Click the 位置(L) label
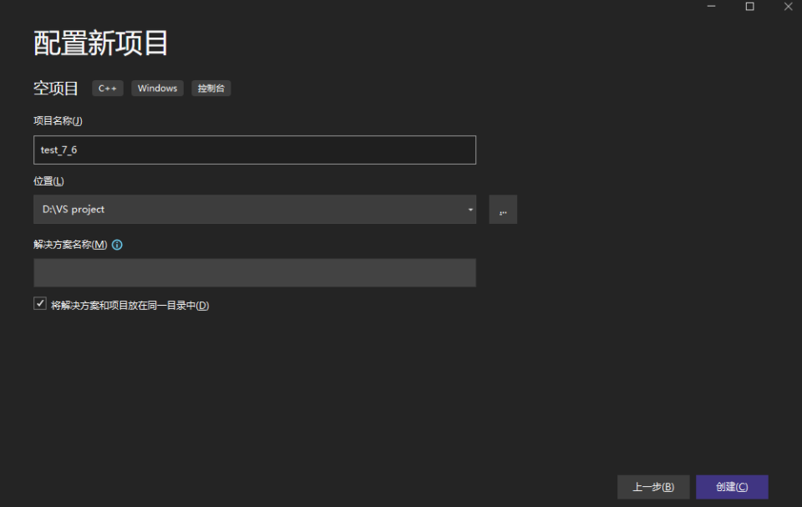The height and width of the screenshot is (507, 802). 48,181
